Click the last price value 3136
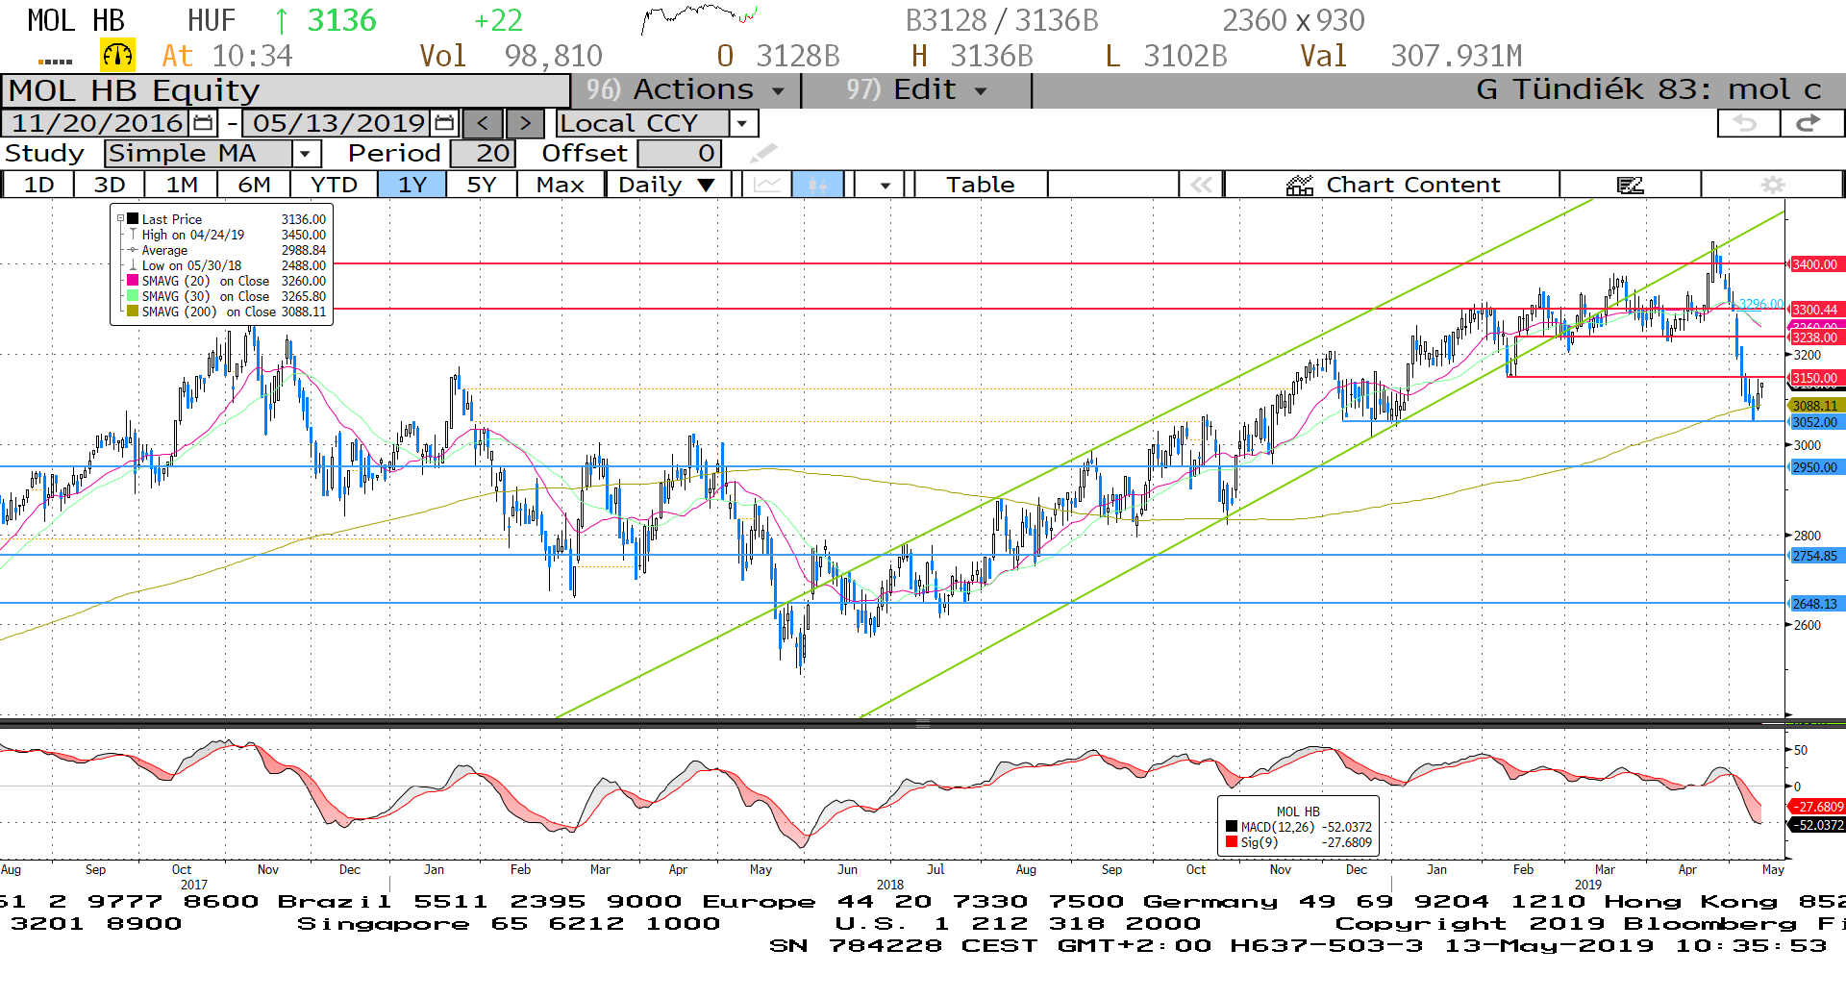 tap(341, 20)
